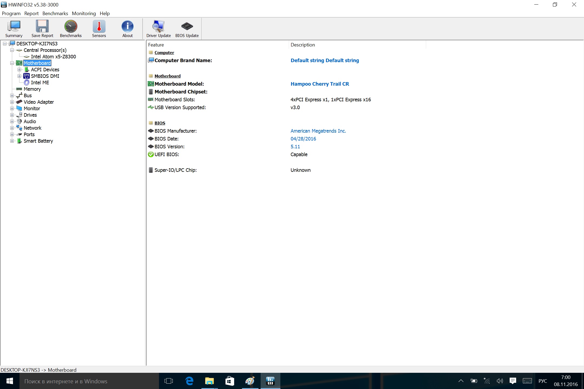The height and width of the screenshot is (389, 584).
Task: Open Task View in taskbar
Action: tap(169, 381)
